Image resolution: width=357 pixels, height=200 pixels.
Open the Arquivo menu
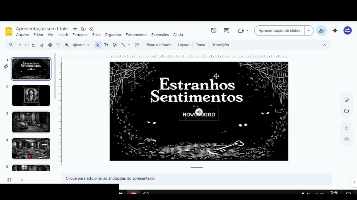[x=23, y=35]
